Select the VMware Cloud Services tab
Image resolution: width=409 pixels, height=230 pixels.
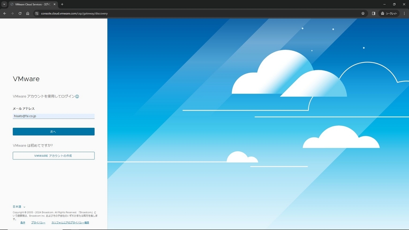coord(33,4)
